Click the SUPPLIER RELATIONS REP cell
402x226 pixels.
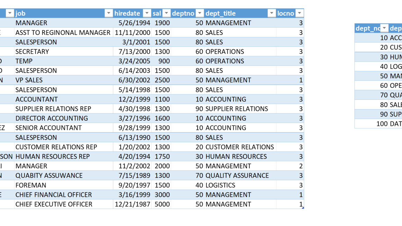click(x=64, y=109)
